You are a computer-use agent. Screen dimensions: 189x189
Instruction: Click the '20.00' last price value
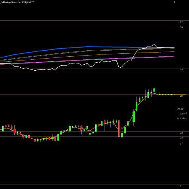tap(180, 109)
